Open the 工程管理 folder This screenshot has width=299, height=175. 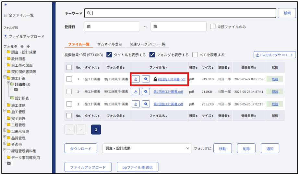[x=16, y=125]
